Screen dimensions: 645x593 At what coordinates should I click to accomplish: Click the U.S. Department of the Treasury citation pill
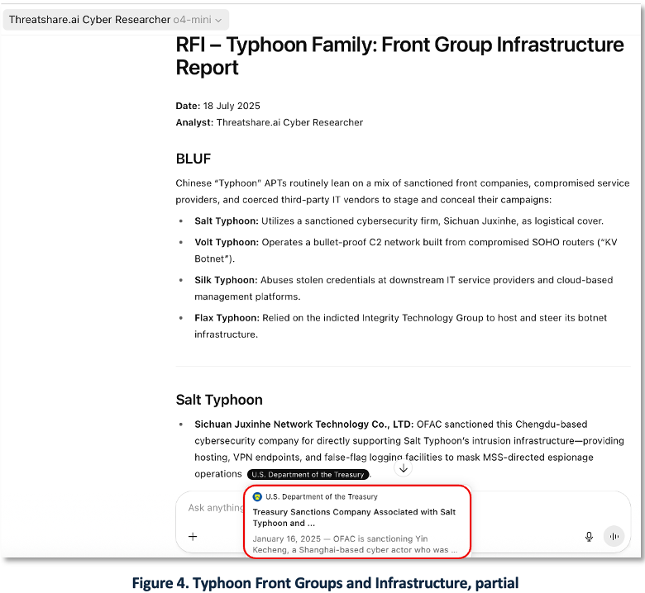(308, 474)
